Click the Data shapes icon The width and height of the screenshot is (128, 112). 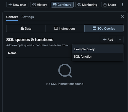[22, 28]
